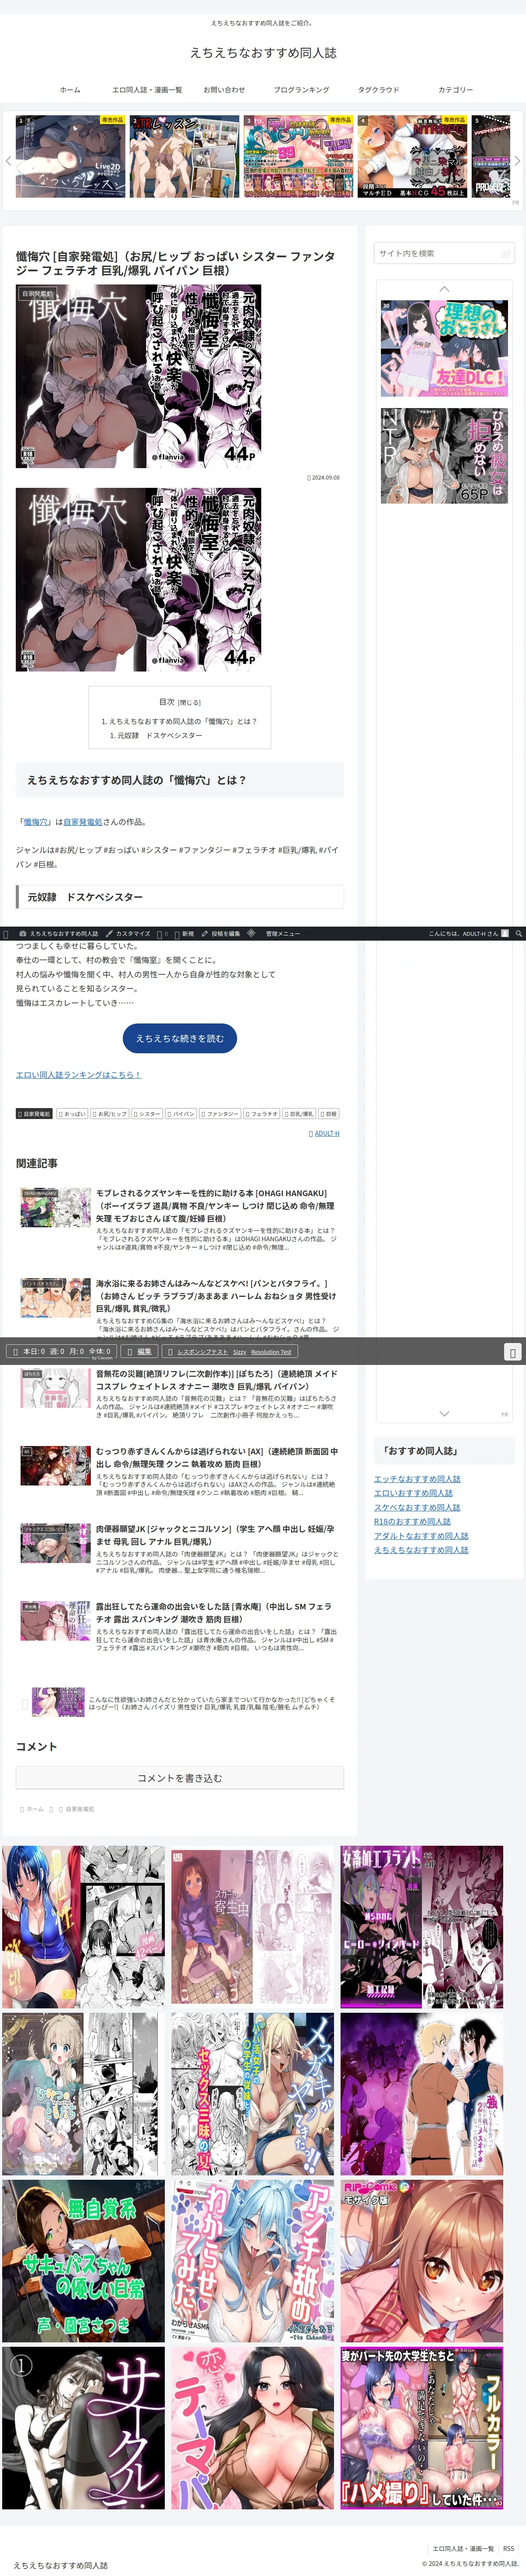Open sidebar link エロいおすすめ同人誌
Screen dimensions: 526x2576
(413, 1493)
